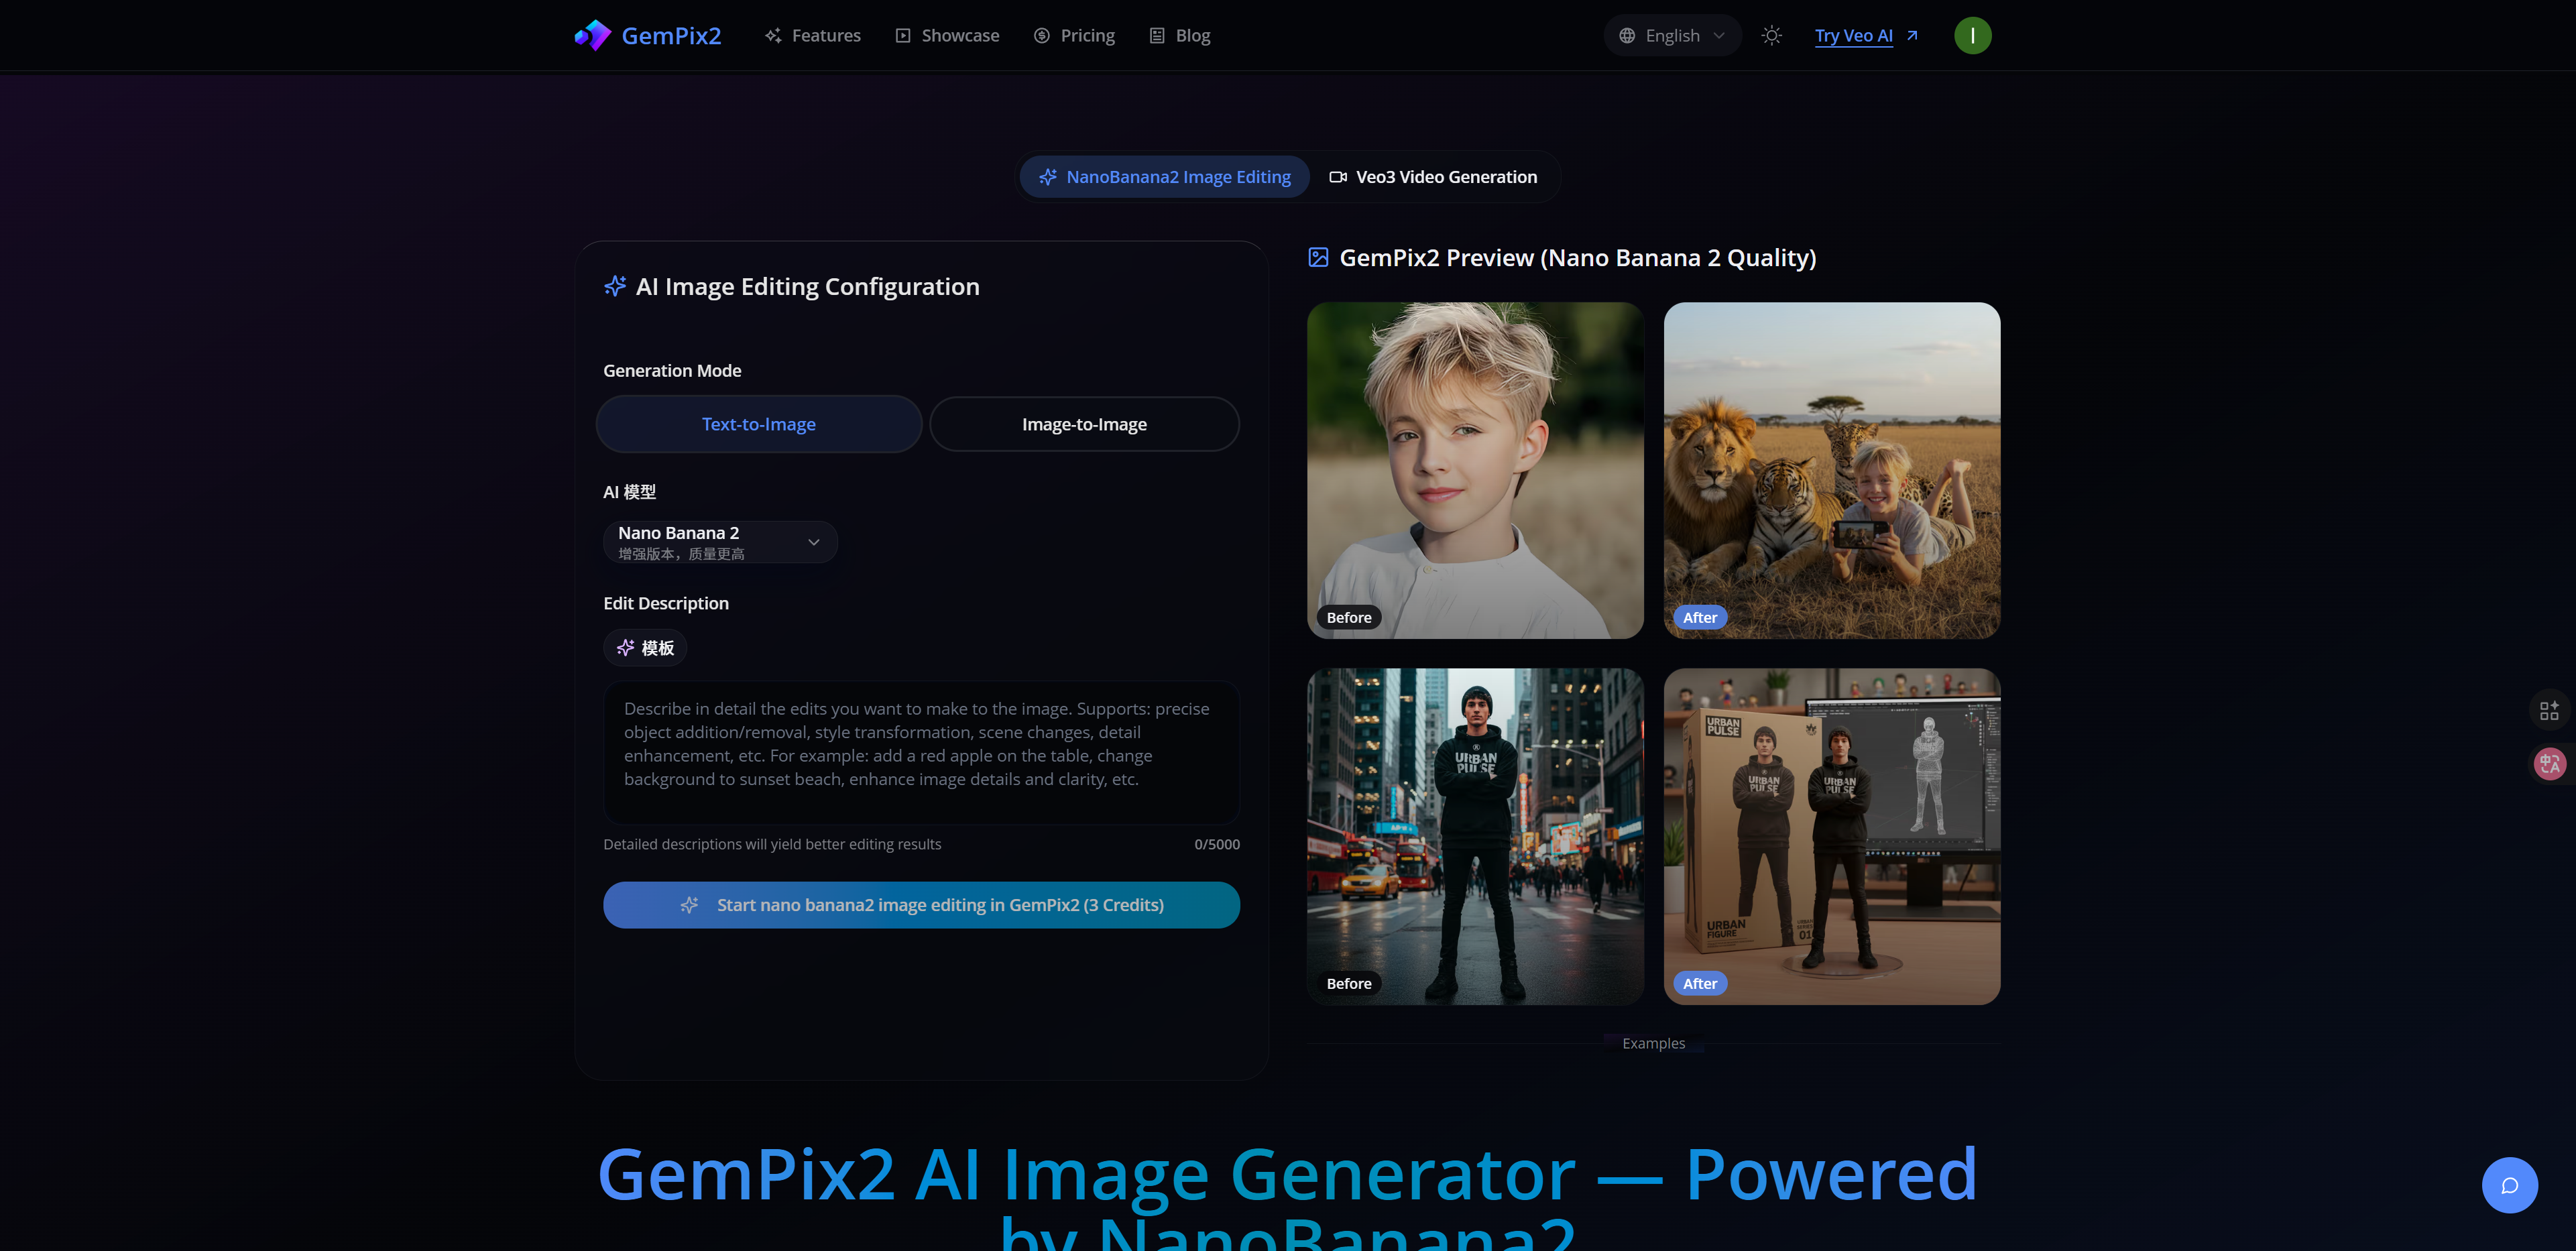
Task: Toggle light theme with the sun icon
Action: (1771, 35)
